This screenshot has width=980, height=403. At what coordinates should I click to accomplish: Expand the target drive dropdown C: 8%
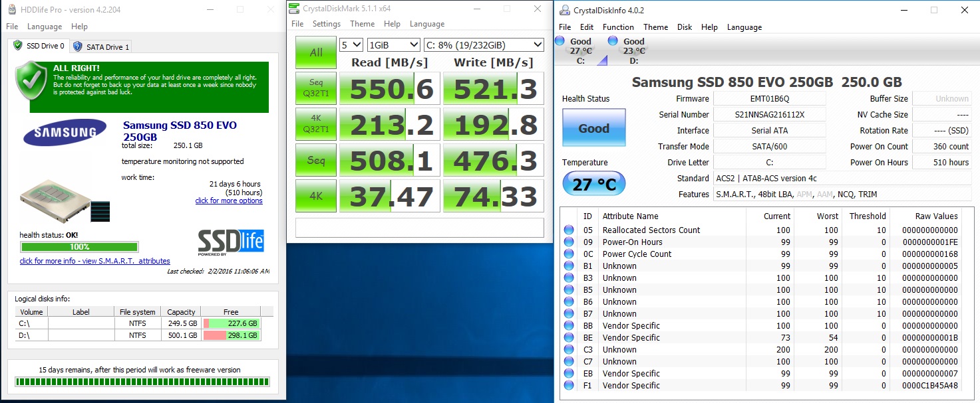pyautogui.click(x=483, y=44)
